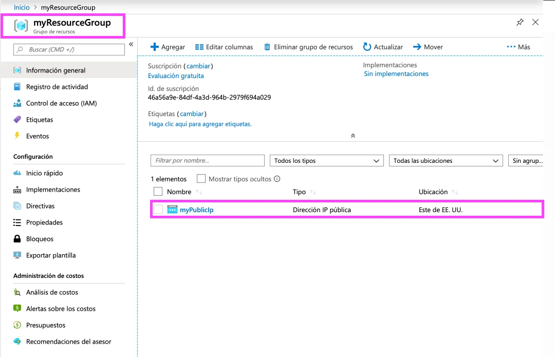Sort by the Nombre column arrows

pos(199,192)
